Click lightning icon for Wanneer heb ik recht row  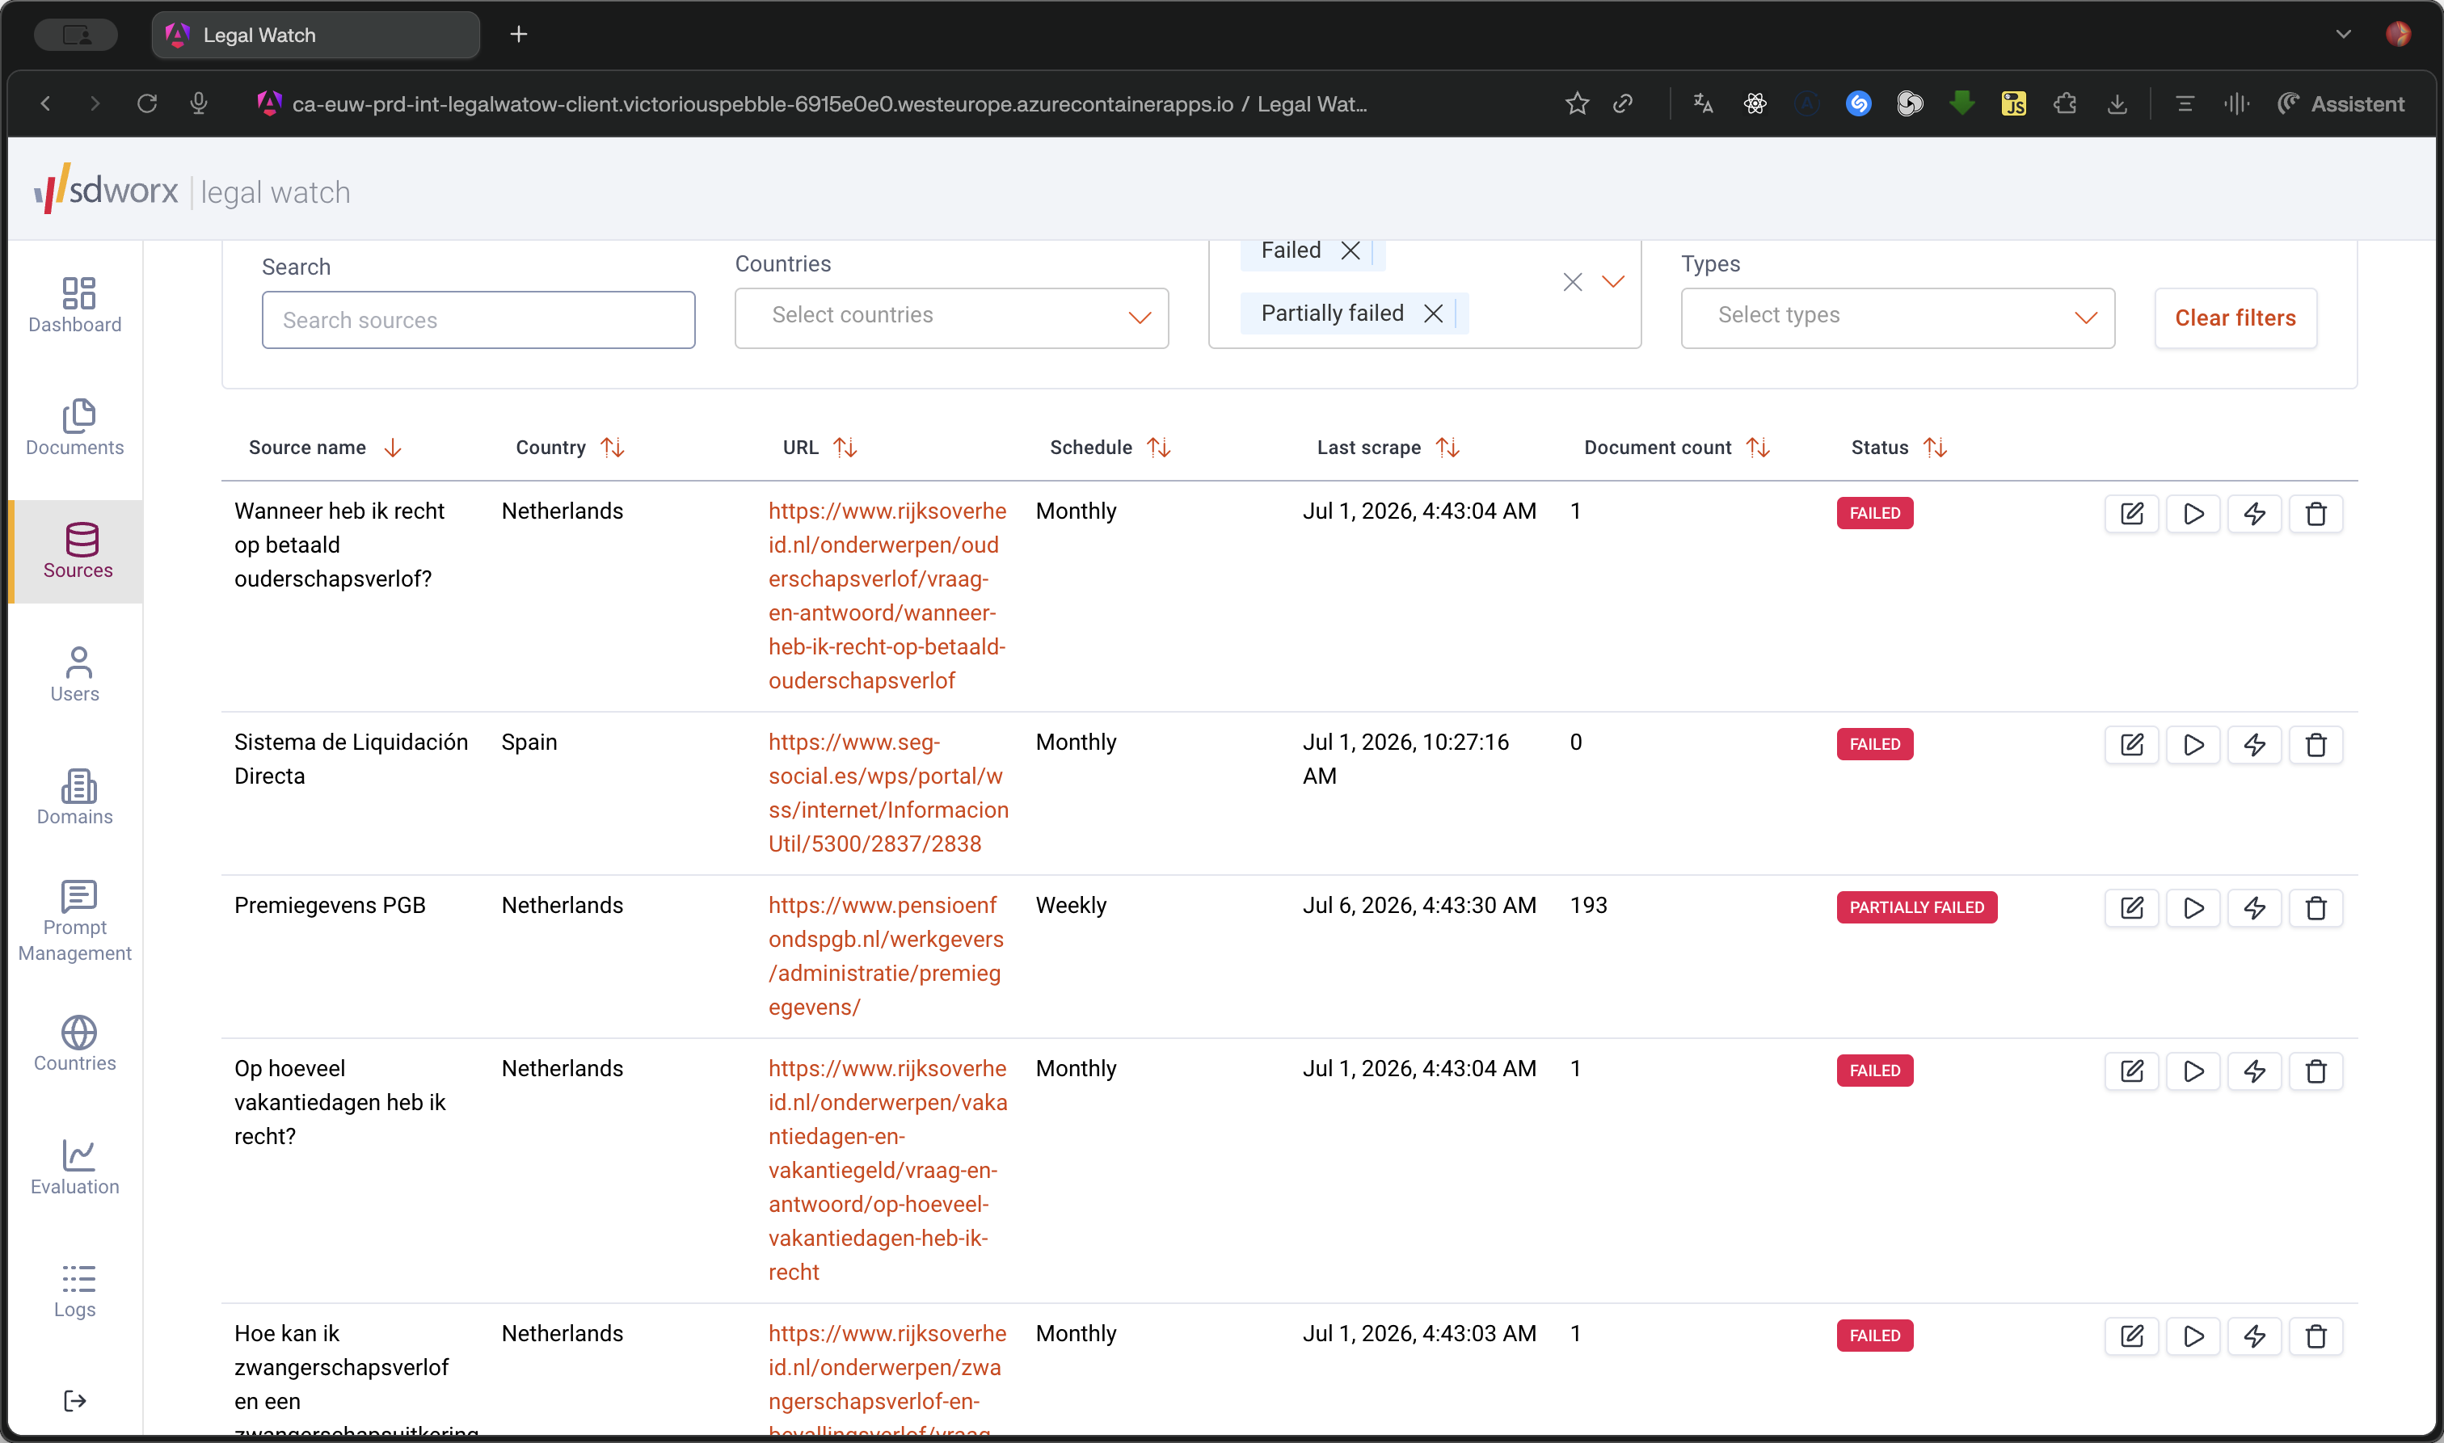(2253, 513)
